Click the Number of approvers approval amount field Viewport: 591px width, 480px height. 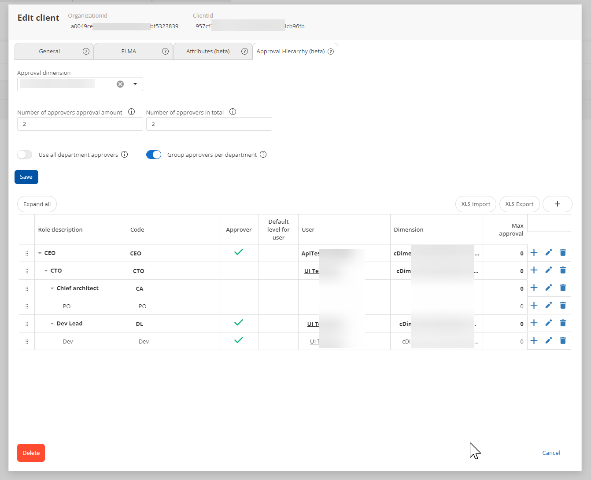[x=80, y=124]
